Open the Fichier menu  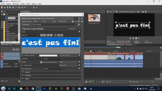click(x=3, y=4)
